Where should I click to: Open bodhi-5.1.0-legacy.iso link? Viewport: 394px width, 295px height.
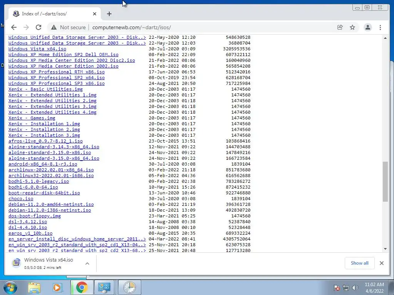39,181
